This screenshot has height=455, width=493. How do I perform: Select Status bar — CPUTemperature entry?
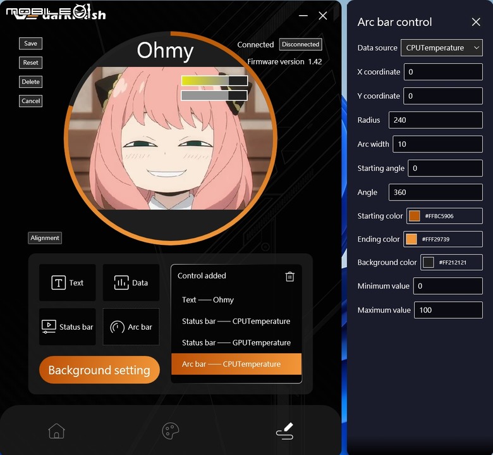click(236, 321)
